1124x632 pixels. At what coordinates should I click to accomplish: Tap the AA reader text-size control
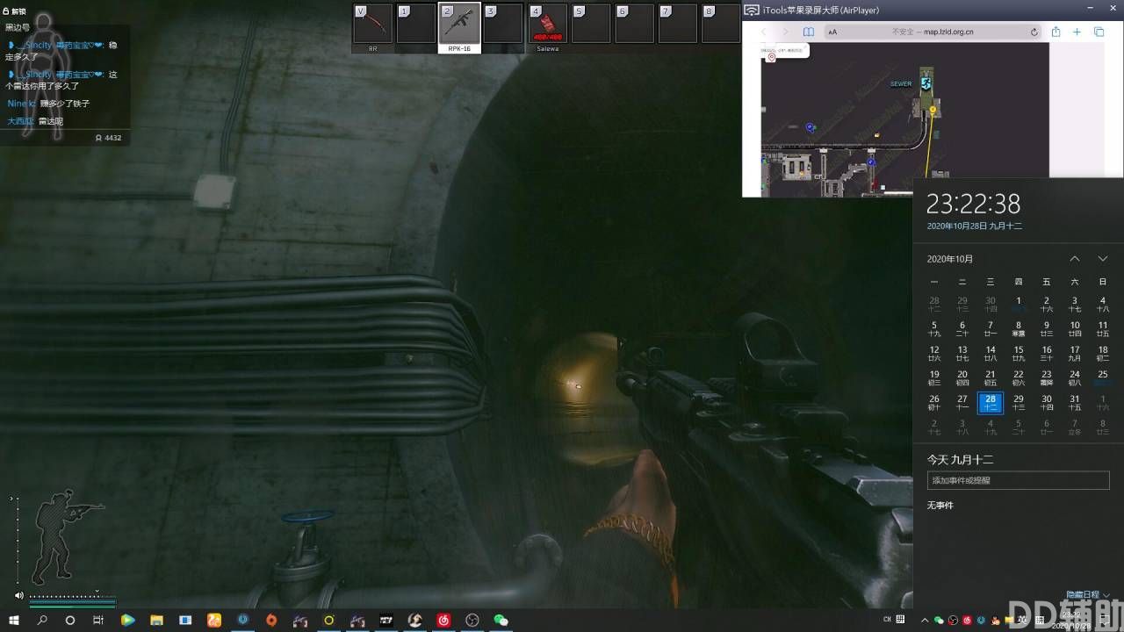click(832, 32)
